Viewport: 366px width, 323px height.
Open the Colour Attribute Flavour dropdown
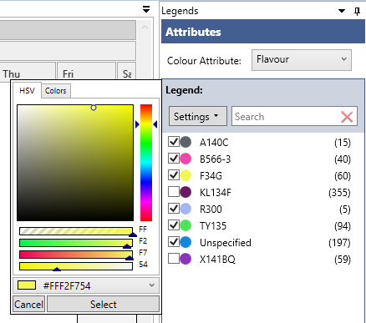(x=302, y=60)
